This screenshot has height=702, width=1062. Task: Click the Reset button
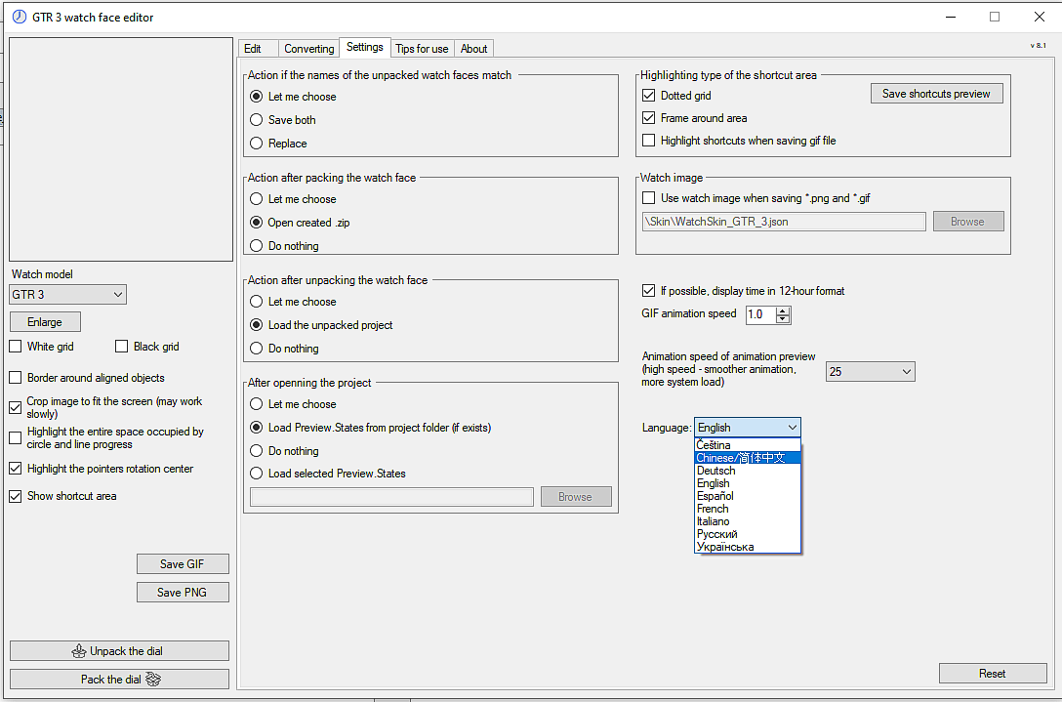pyautogui.click(x=993, y=674)
